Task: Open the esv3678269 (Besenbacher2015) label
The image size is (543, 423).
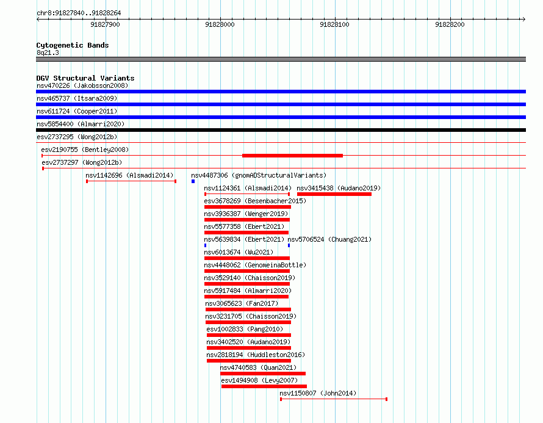Action: 255,201
